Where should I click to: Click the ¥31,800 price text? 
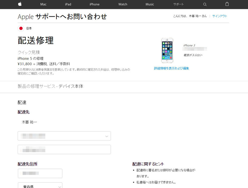coord(25,64)
